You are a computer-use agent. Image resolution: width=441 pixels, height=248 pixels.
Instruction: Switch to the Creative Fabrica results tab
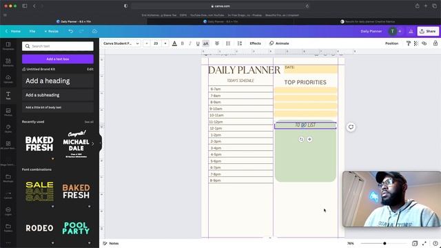[367, 21]
